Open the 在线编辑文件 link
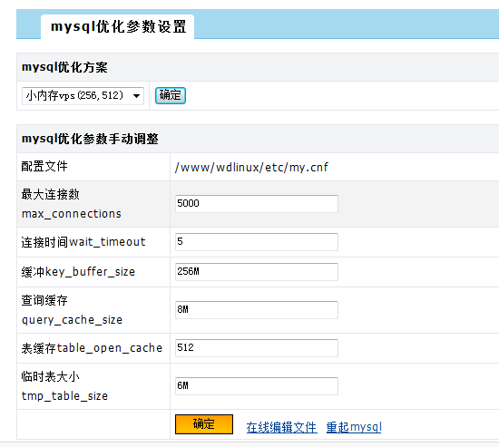The height and width of the screenshot is (447, 499). [x=281, y=427]
